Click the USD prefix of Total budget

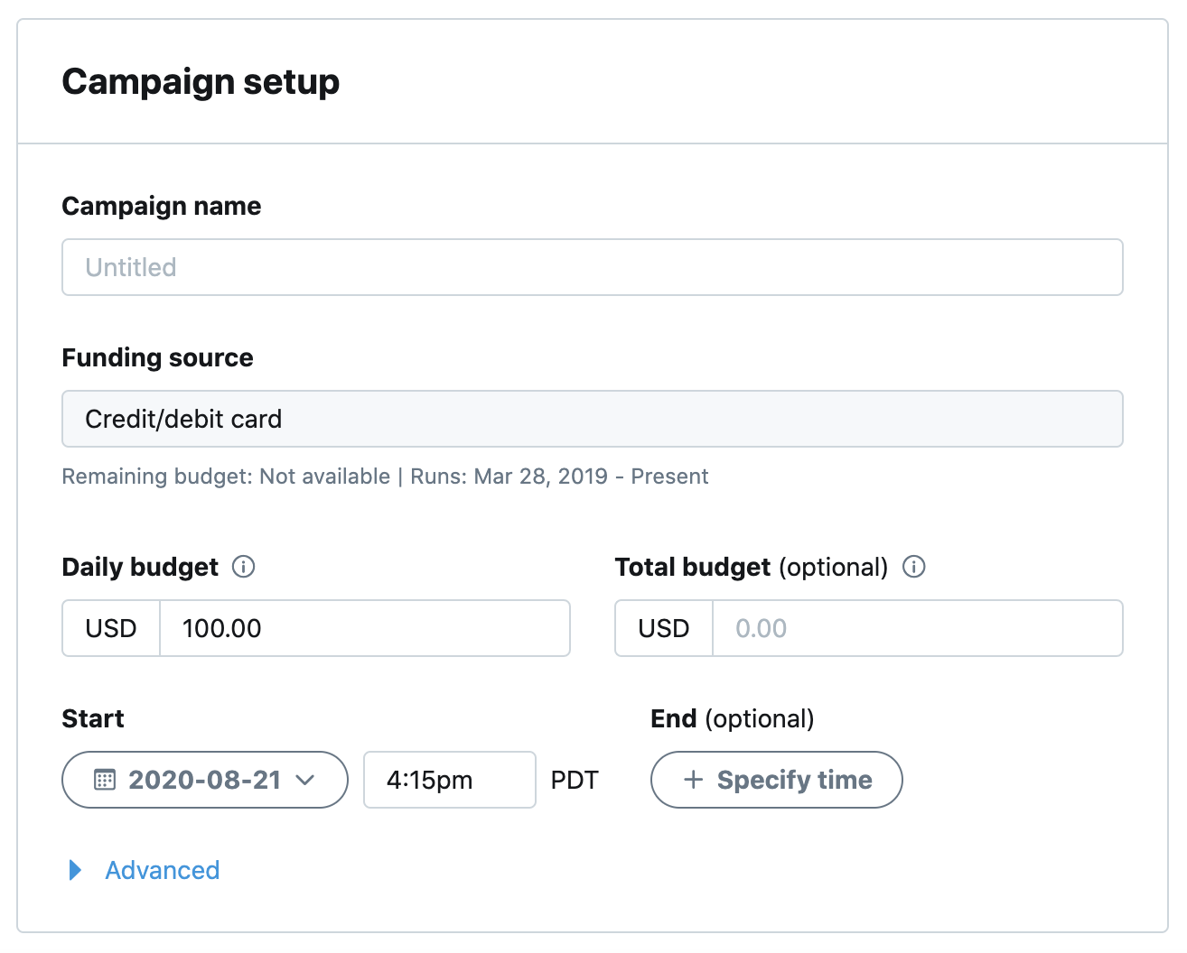pyautogui.click(x=664, y=628)
